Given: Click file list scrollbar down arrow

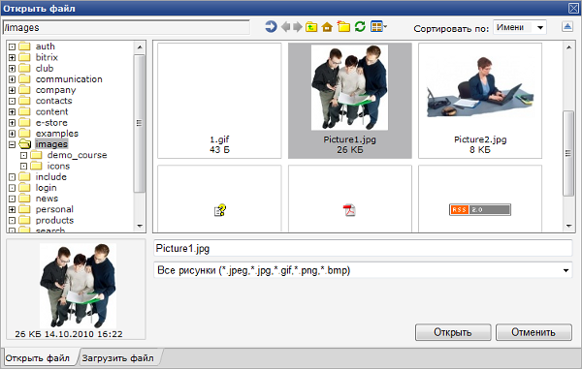Looking at the screenshot, I should 568,226.
